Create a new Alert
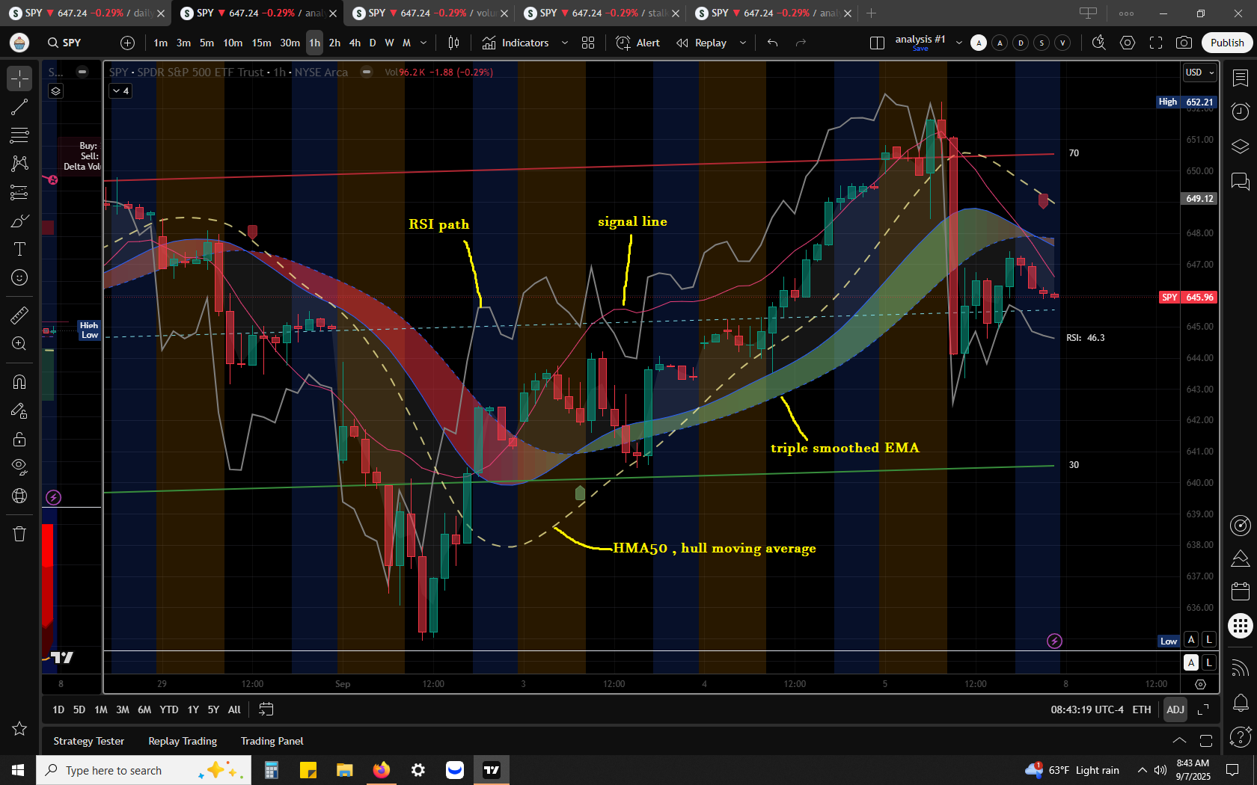This screenshot has height=785, width=1257. pyautogui.click(x=638, y=43)
